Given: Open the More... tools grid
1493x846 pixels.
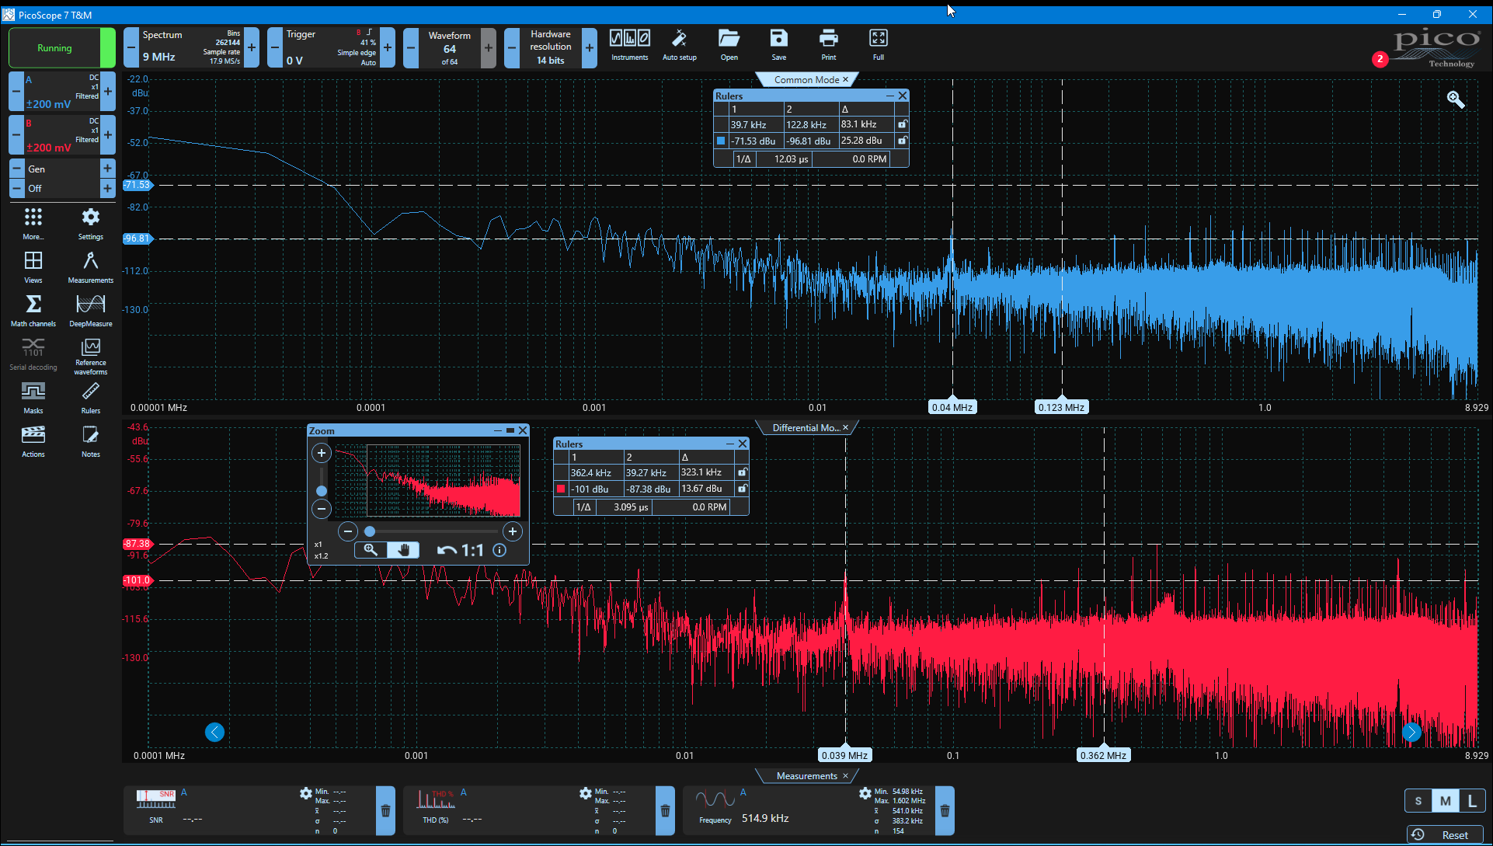Looking at the screenshot, I should coord(33,224).
